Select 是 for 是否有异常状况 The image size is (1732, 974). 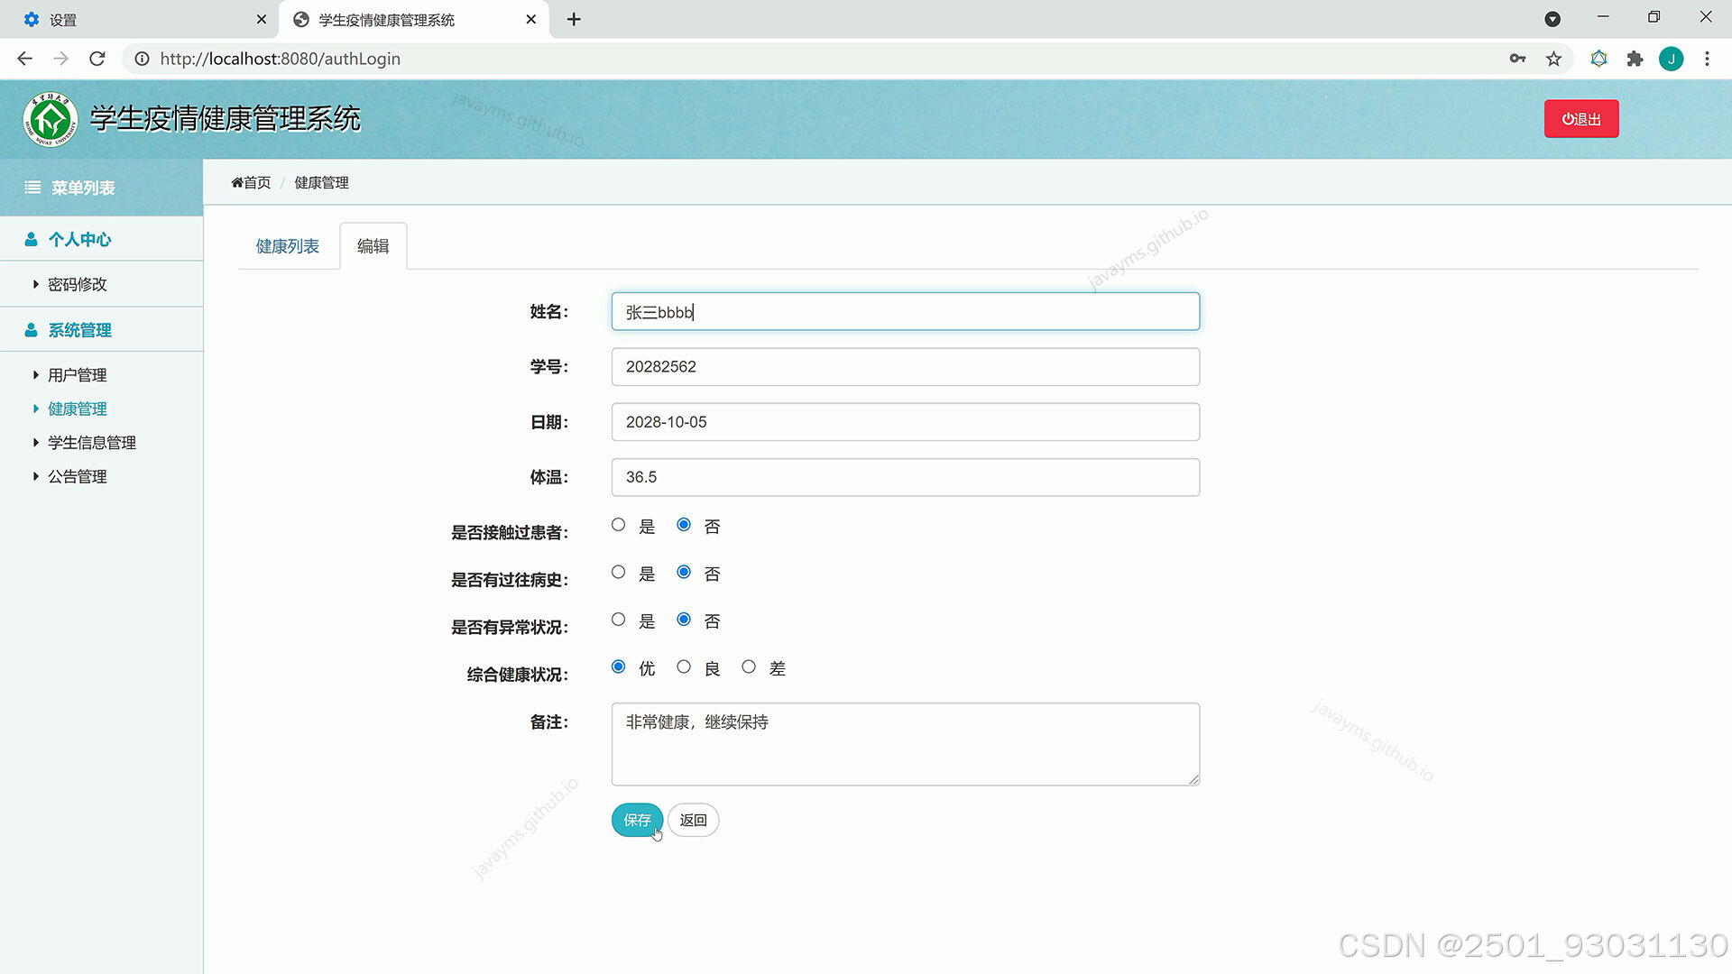(x=618, y=620)
